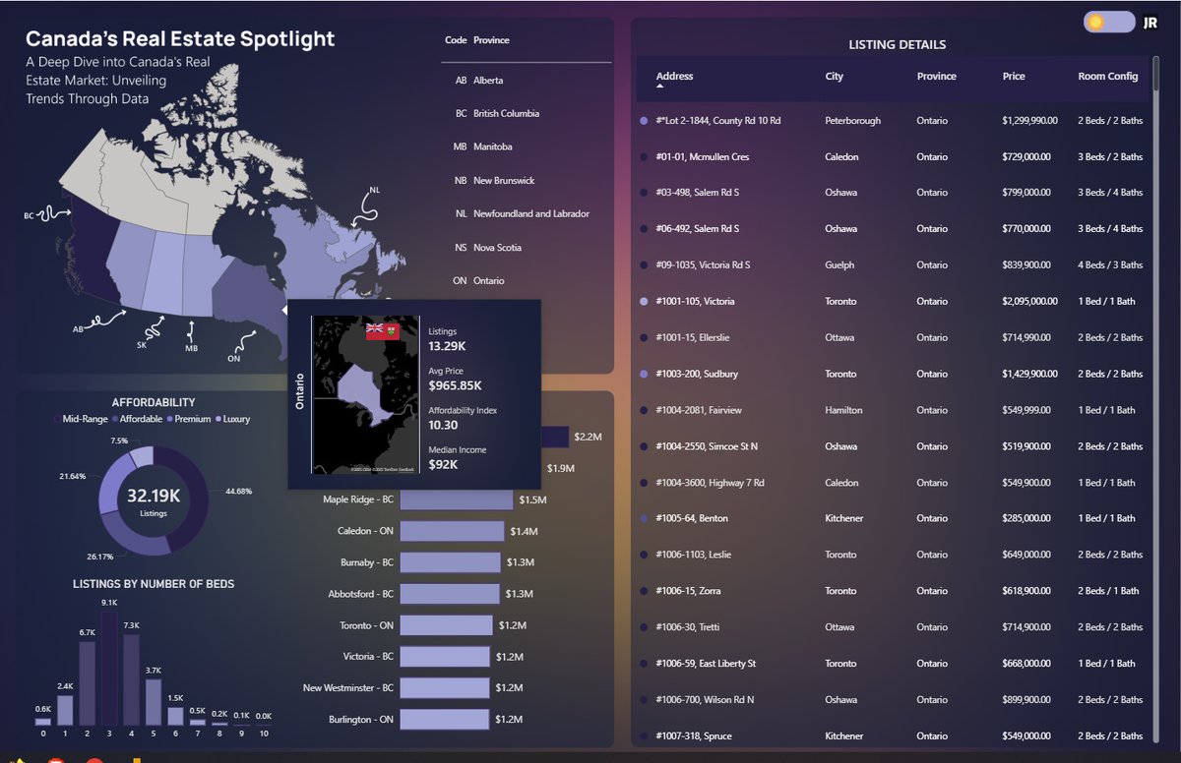Screen dimensions: 1181x763
Task: Click the #1006-59, East Liberty St address
Action: pos(706,664)
